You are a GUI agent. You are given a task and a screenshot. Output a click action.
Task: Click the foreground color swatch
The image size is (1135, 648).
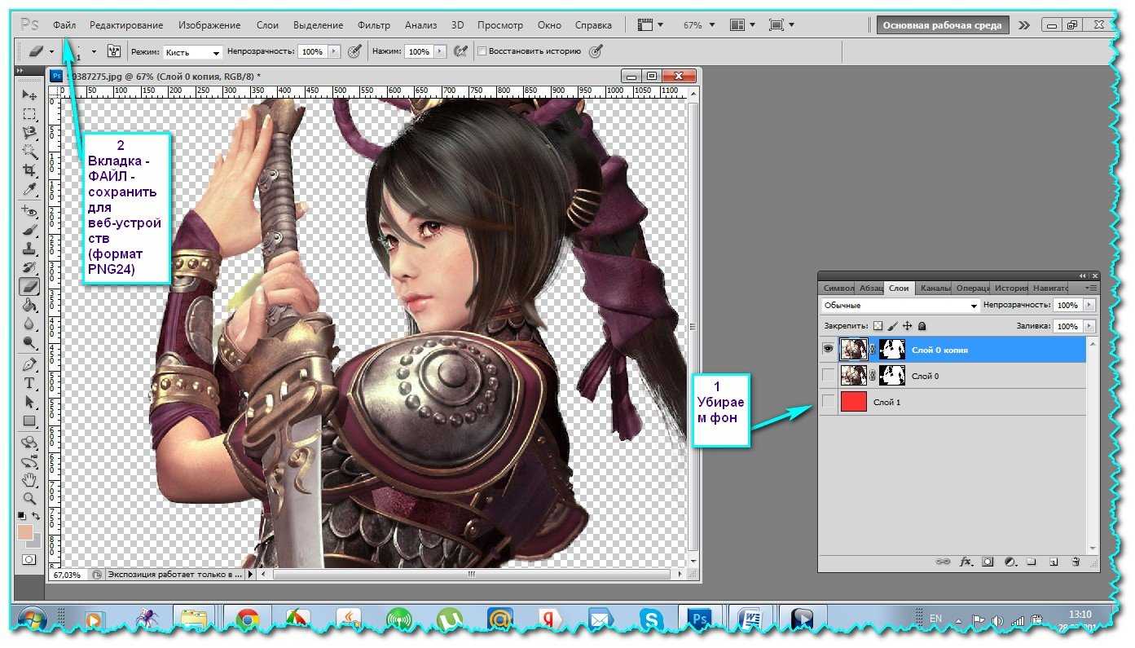point(25,531)
